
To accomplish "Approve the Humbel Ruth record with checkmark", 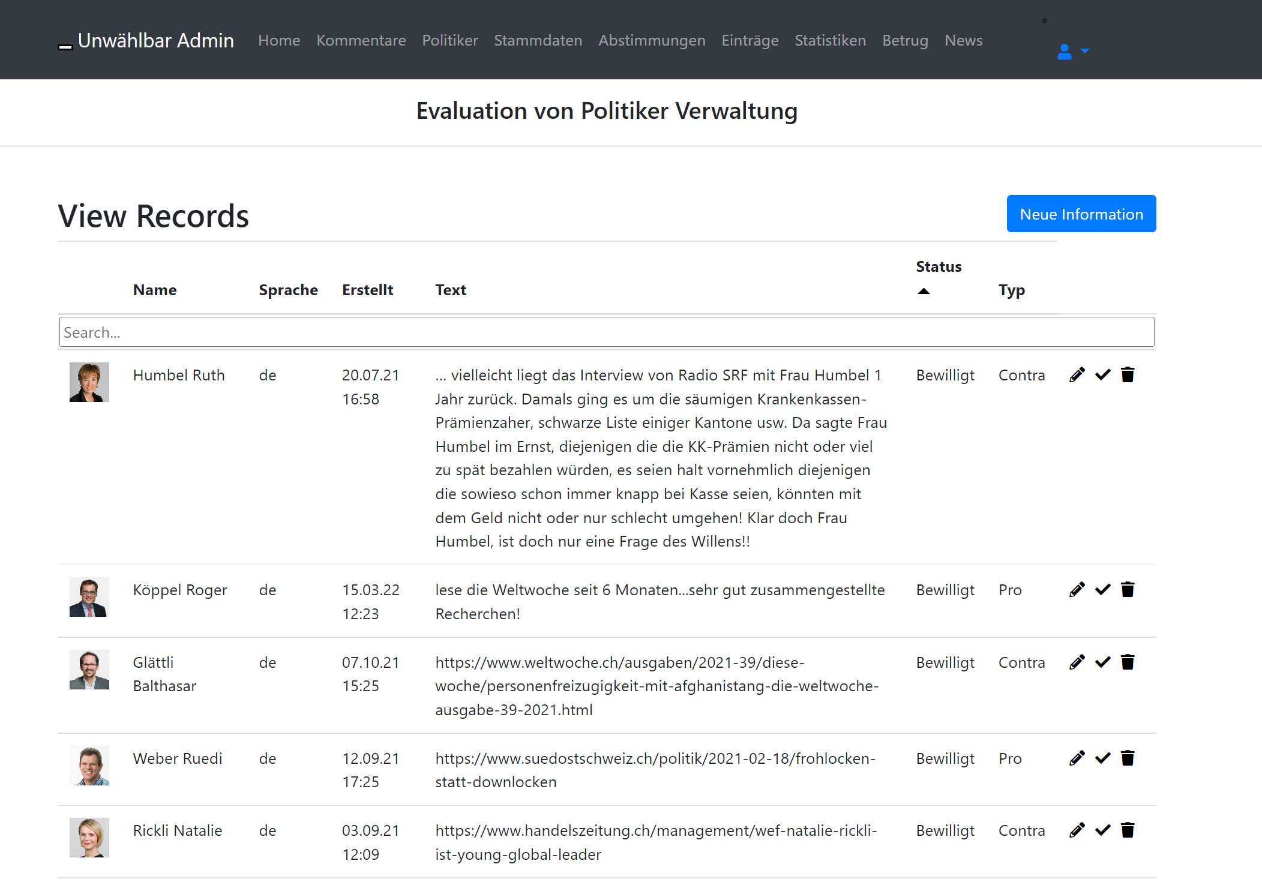I will pyautogui.click(x=1102, y=375).
